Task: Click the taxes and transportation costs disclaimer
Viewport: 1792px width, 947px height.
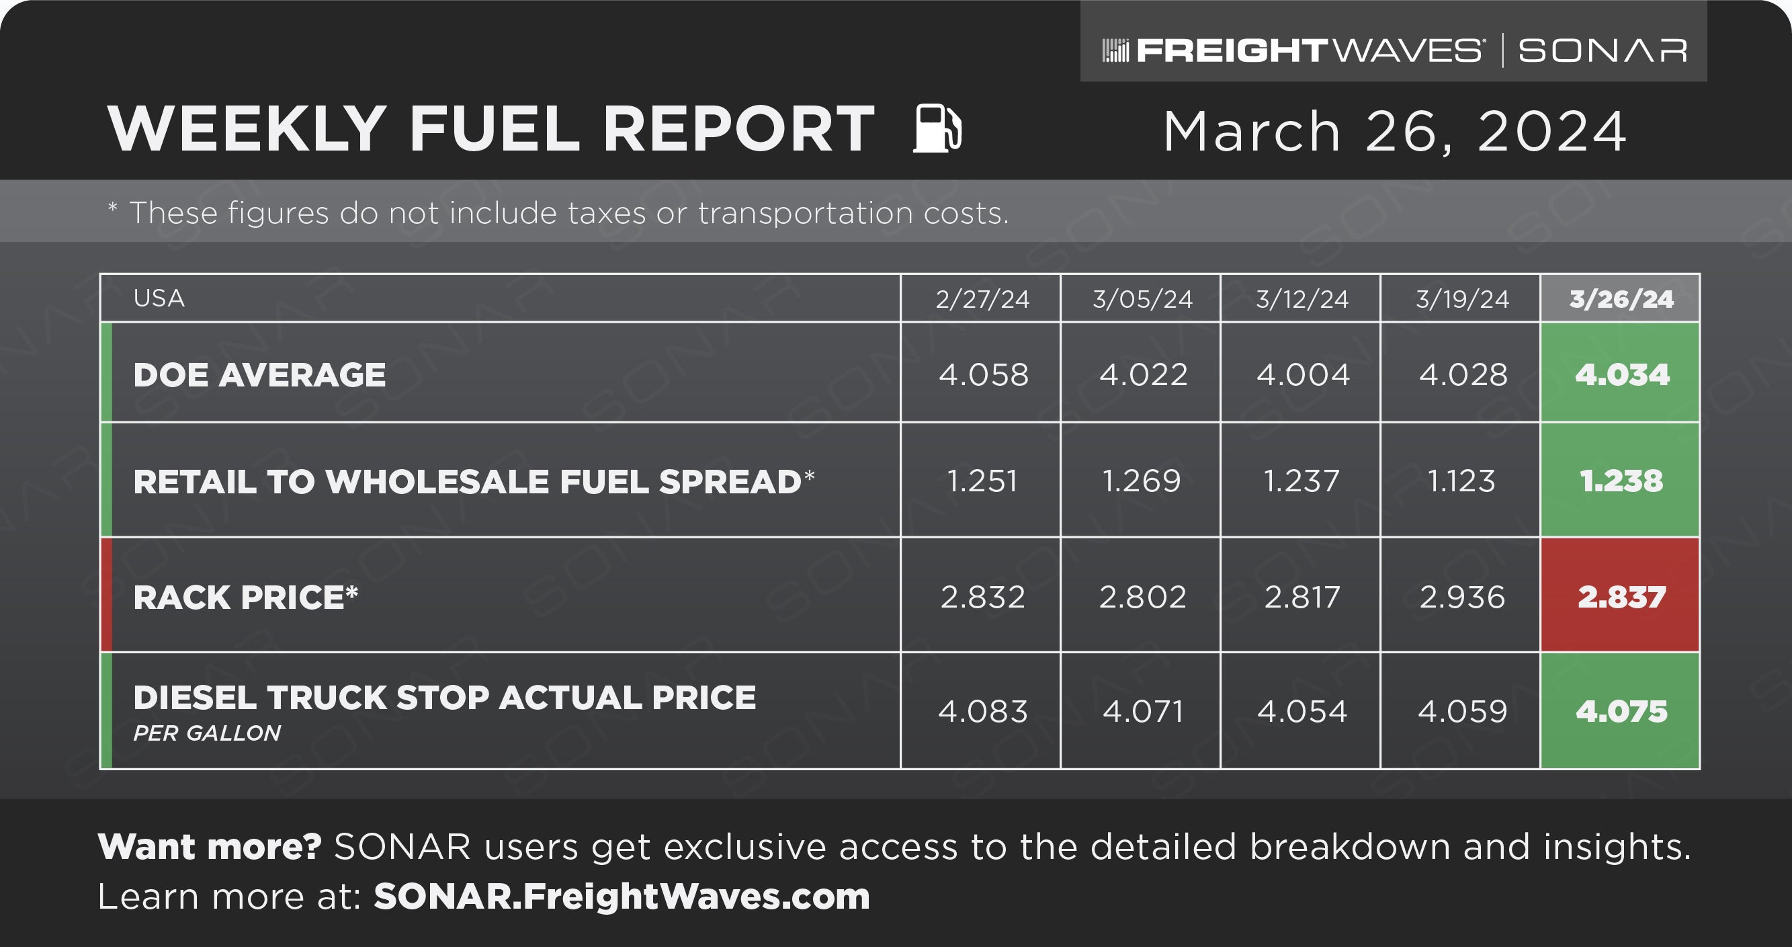Action: [558, 212]
